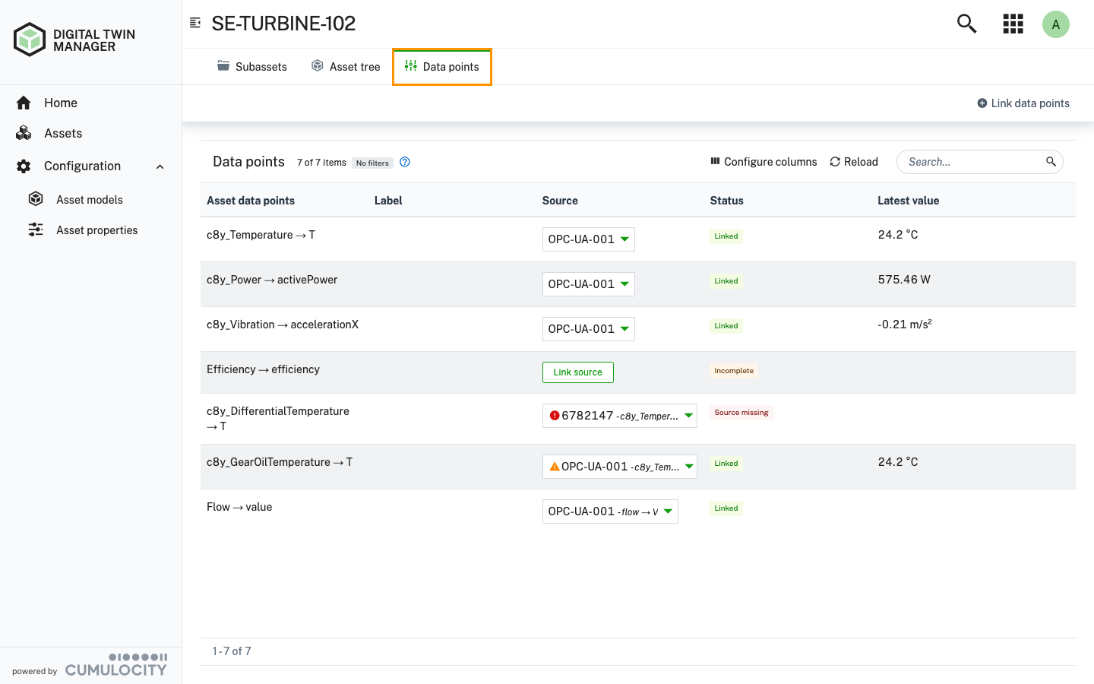Open the global search magnifier
Image resolution: width=1094 pixels, height=684 pixels.
click(x=966, y=24)
